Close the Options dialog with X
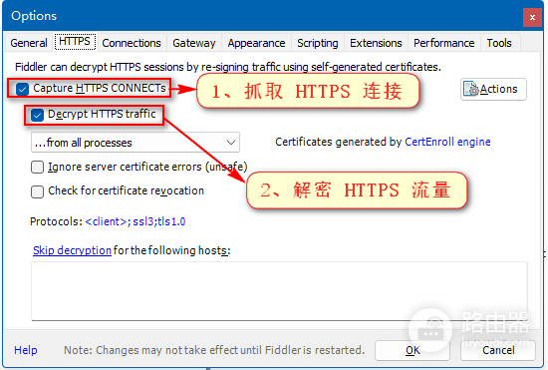 pyautogui.click(x=532, y=17)
